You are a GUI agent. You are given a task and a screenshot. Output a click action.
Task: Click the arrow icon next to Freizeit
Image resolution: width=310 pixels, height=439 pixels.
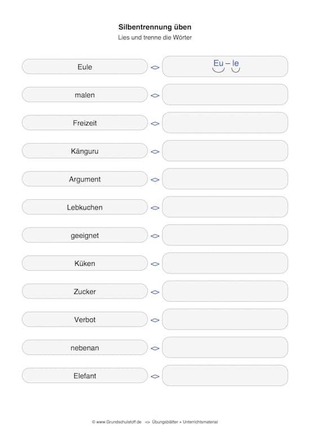click(x=155, y=124)
